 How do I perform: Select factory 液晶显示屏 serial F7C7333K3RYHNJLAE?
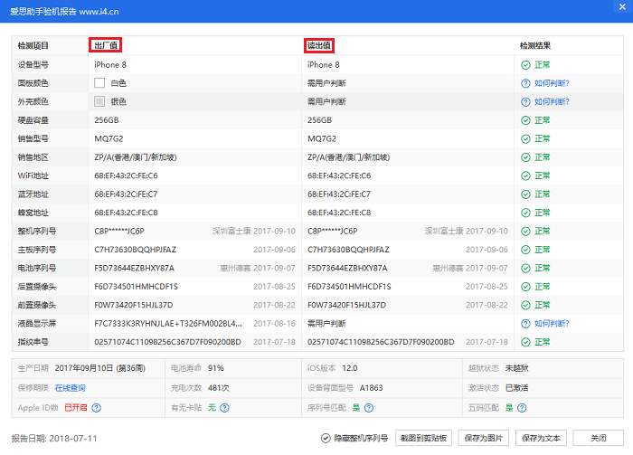click(168, 324)
